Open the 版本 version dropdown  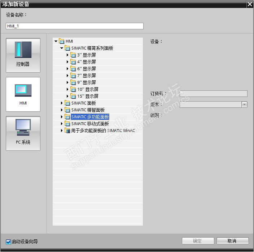(x=244, y=104)
